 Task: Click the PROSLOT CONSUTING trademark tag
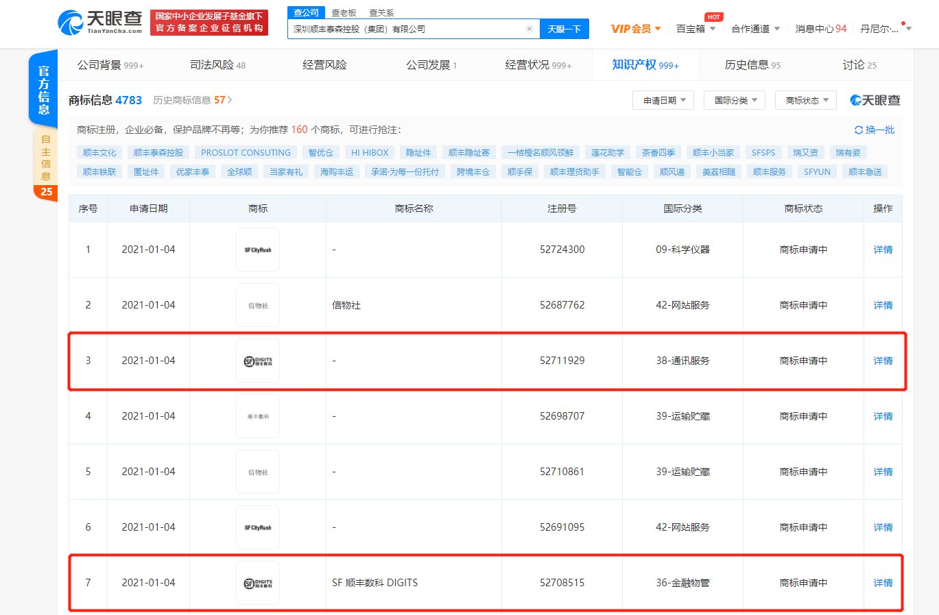pyautogui.click(x=246, y=152)
